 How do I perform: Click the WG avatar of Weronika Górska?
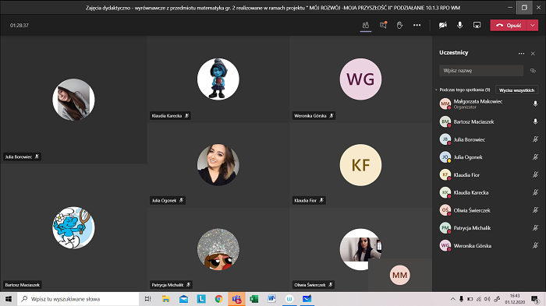click(x=360, y=79)
